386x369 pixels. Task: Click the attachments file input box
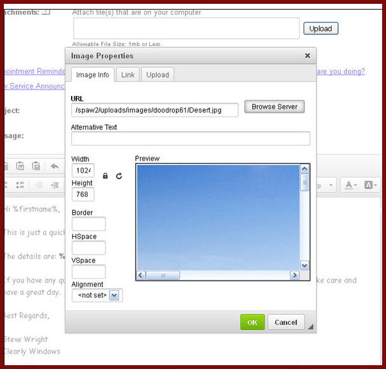[186, 28]
